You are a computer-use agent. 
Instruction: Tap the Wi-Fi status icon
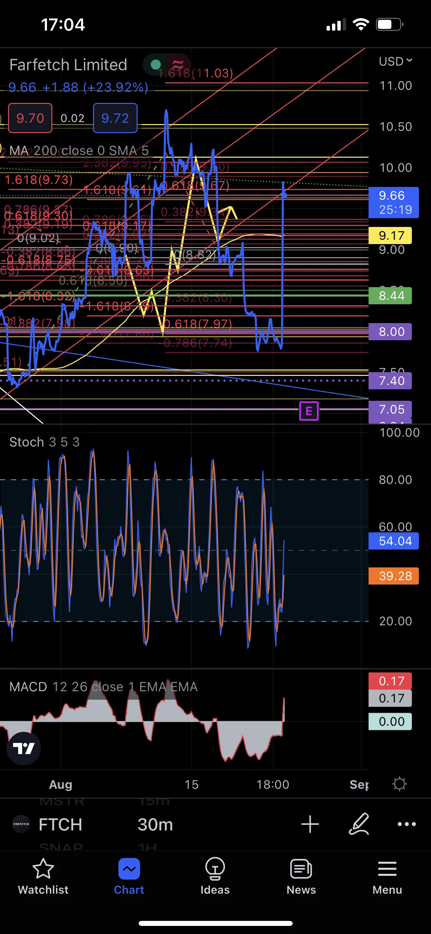point(361,24)
